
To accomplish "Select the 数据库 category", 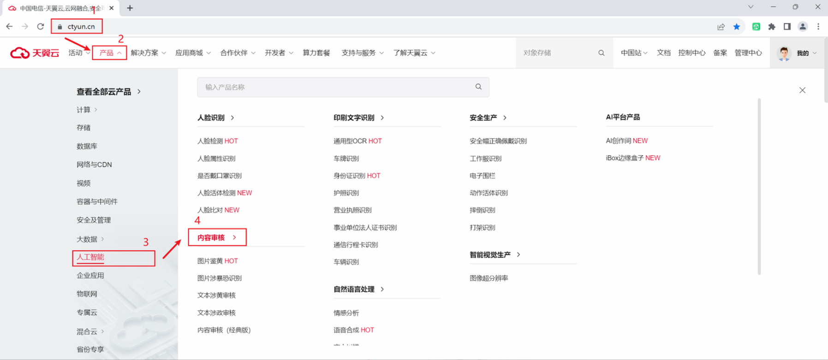I will 87,146.
